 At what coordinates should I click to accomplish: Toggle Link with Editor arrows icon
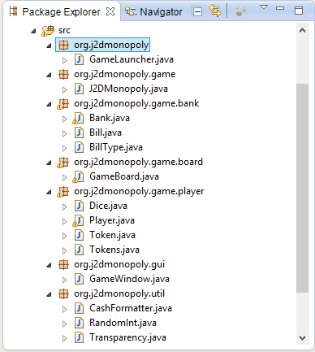215,11
